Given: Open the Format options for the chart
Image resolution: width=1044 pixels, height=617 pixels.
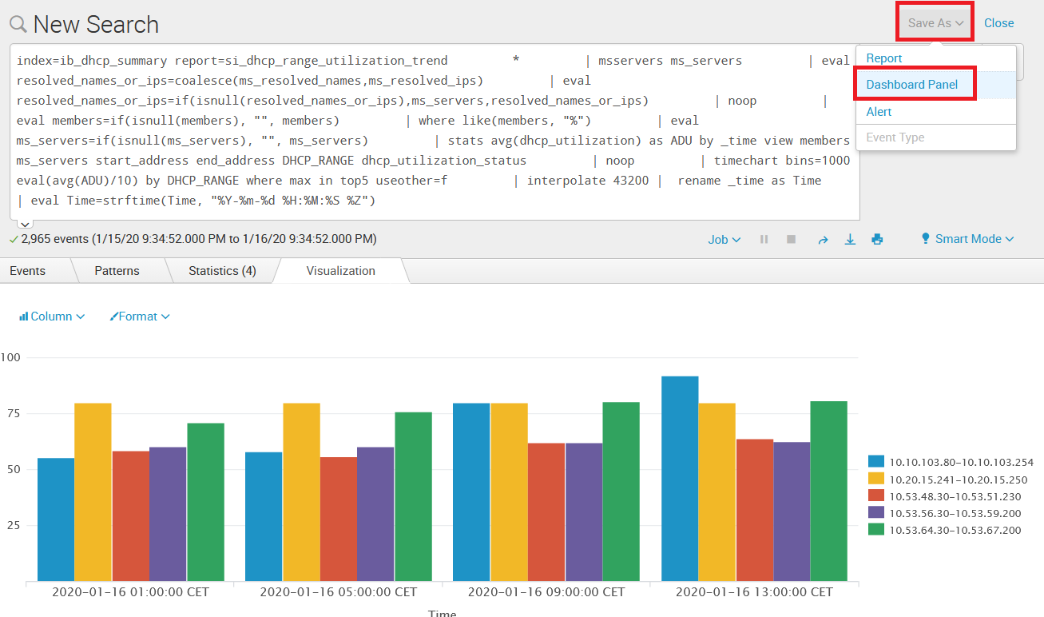Looking at the screenshot, I should click(140, 316).
